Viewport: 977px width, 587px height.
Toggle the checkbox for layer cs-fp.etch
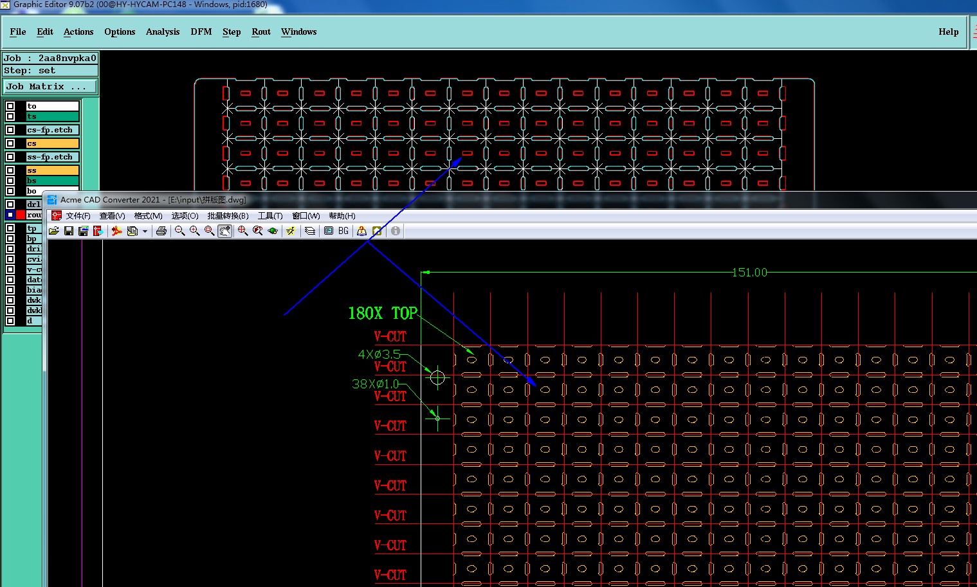coord(10,130)
